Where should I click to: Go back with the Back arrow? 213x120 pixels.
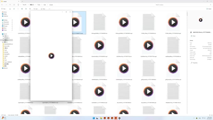coord(2,5)
